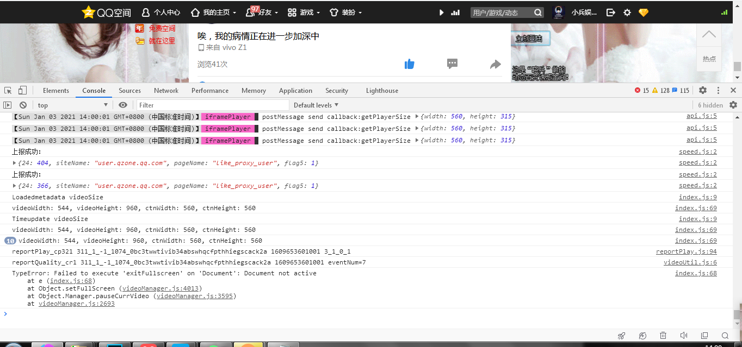Image resolution: width=742 pixels, height=347 pixels.
Task: Open the videoUtil.js:6 source link
Action: (690, 262)
